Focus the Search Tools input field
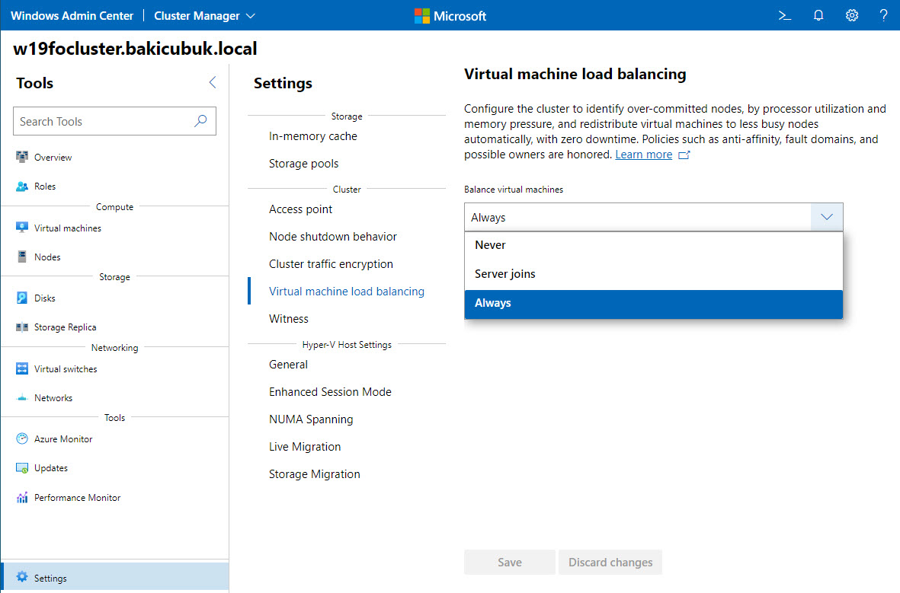 tap(114, 121)
